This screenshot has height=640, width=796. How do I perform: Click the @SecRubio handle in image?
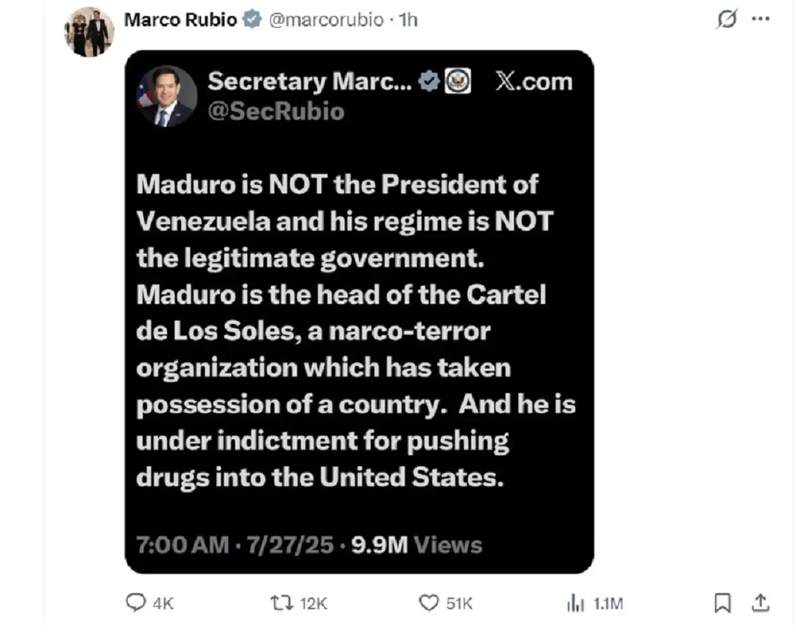pyautogui.click(x=276, y=111)
